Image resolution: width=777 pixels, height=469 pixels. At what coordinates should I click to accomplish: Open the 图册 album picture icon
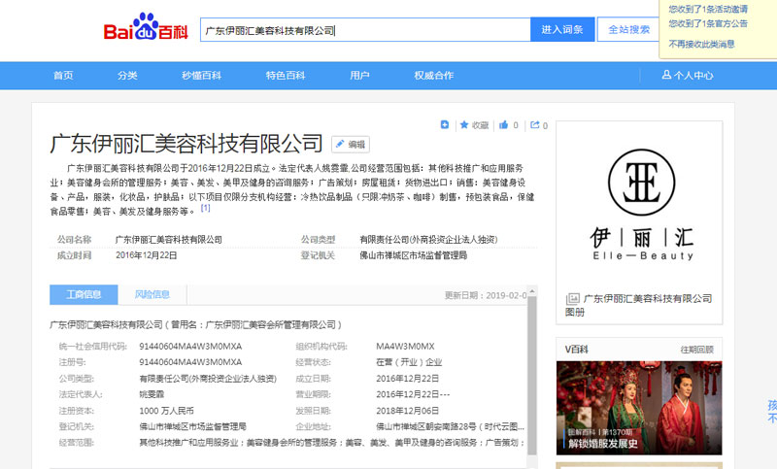click(573, 299)
